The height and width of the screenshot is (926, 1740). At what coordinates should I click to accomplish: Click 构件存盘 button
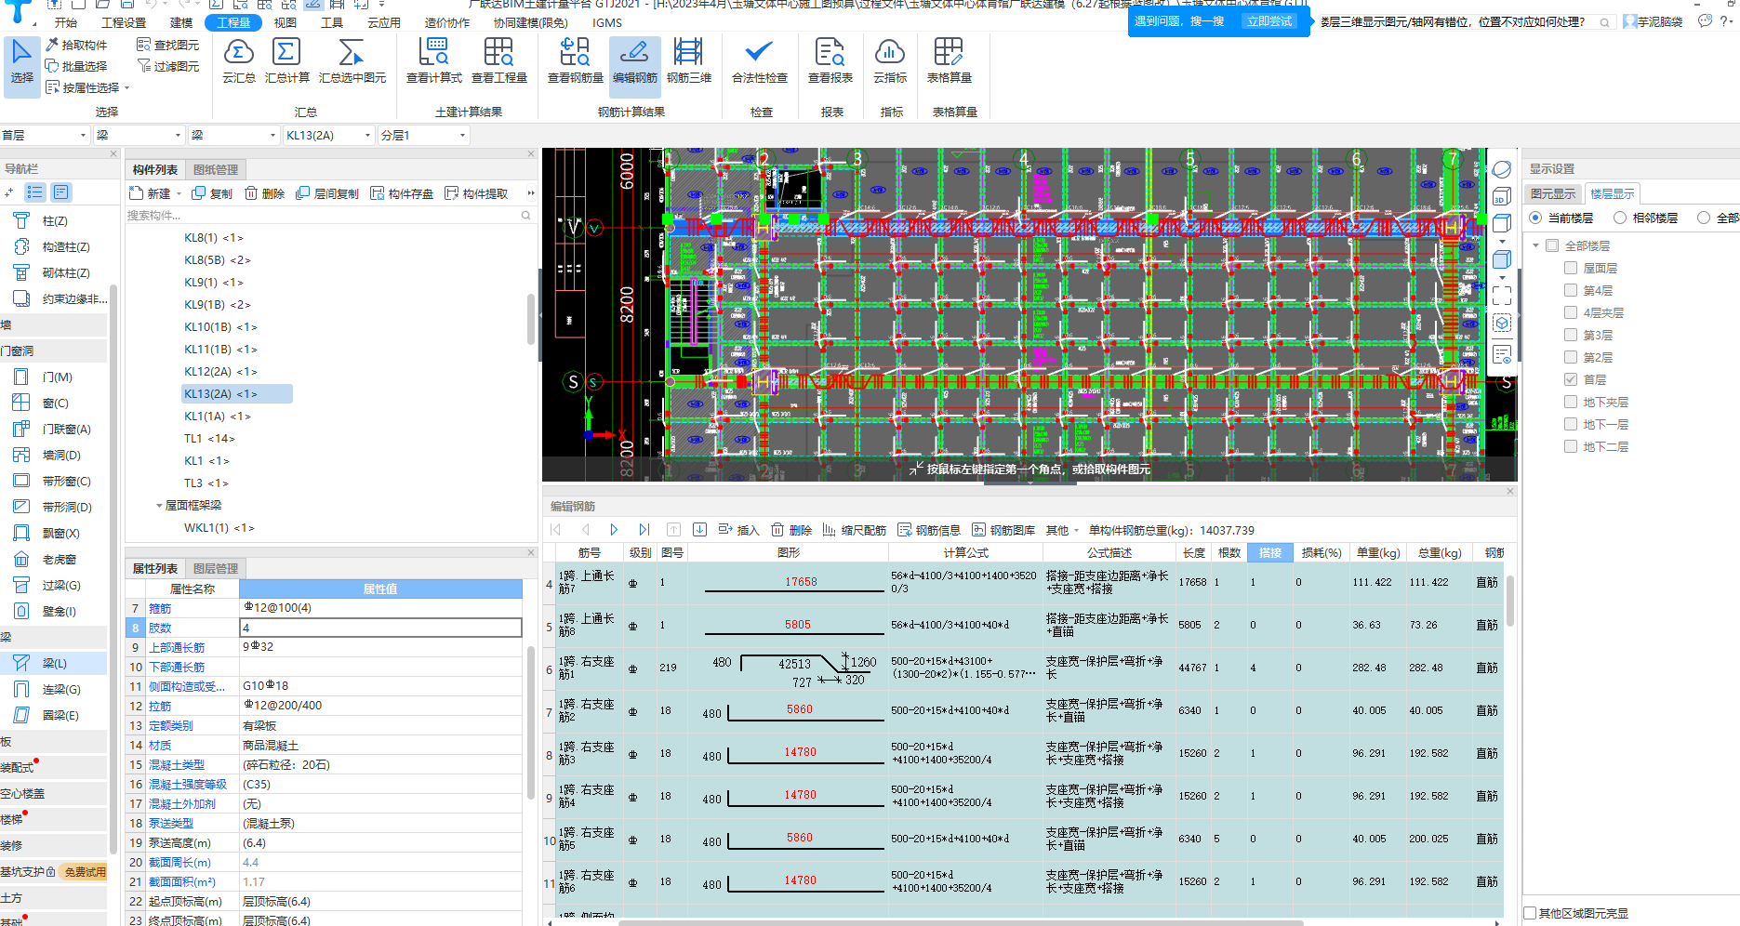click(x=402, y=193)
